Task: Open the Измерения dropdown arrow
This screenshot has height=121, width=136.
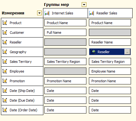Action: pos(39,13)
